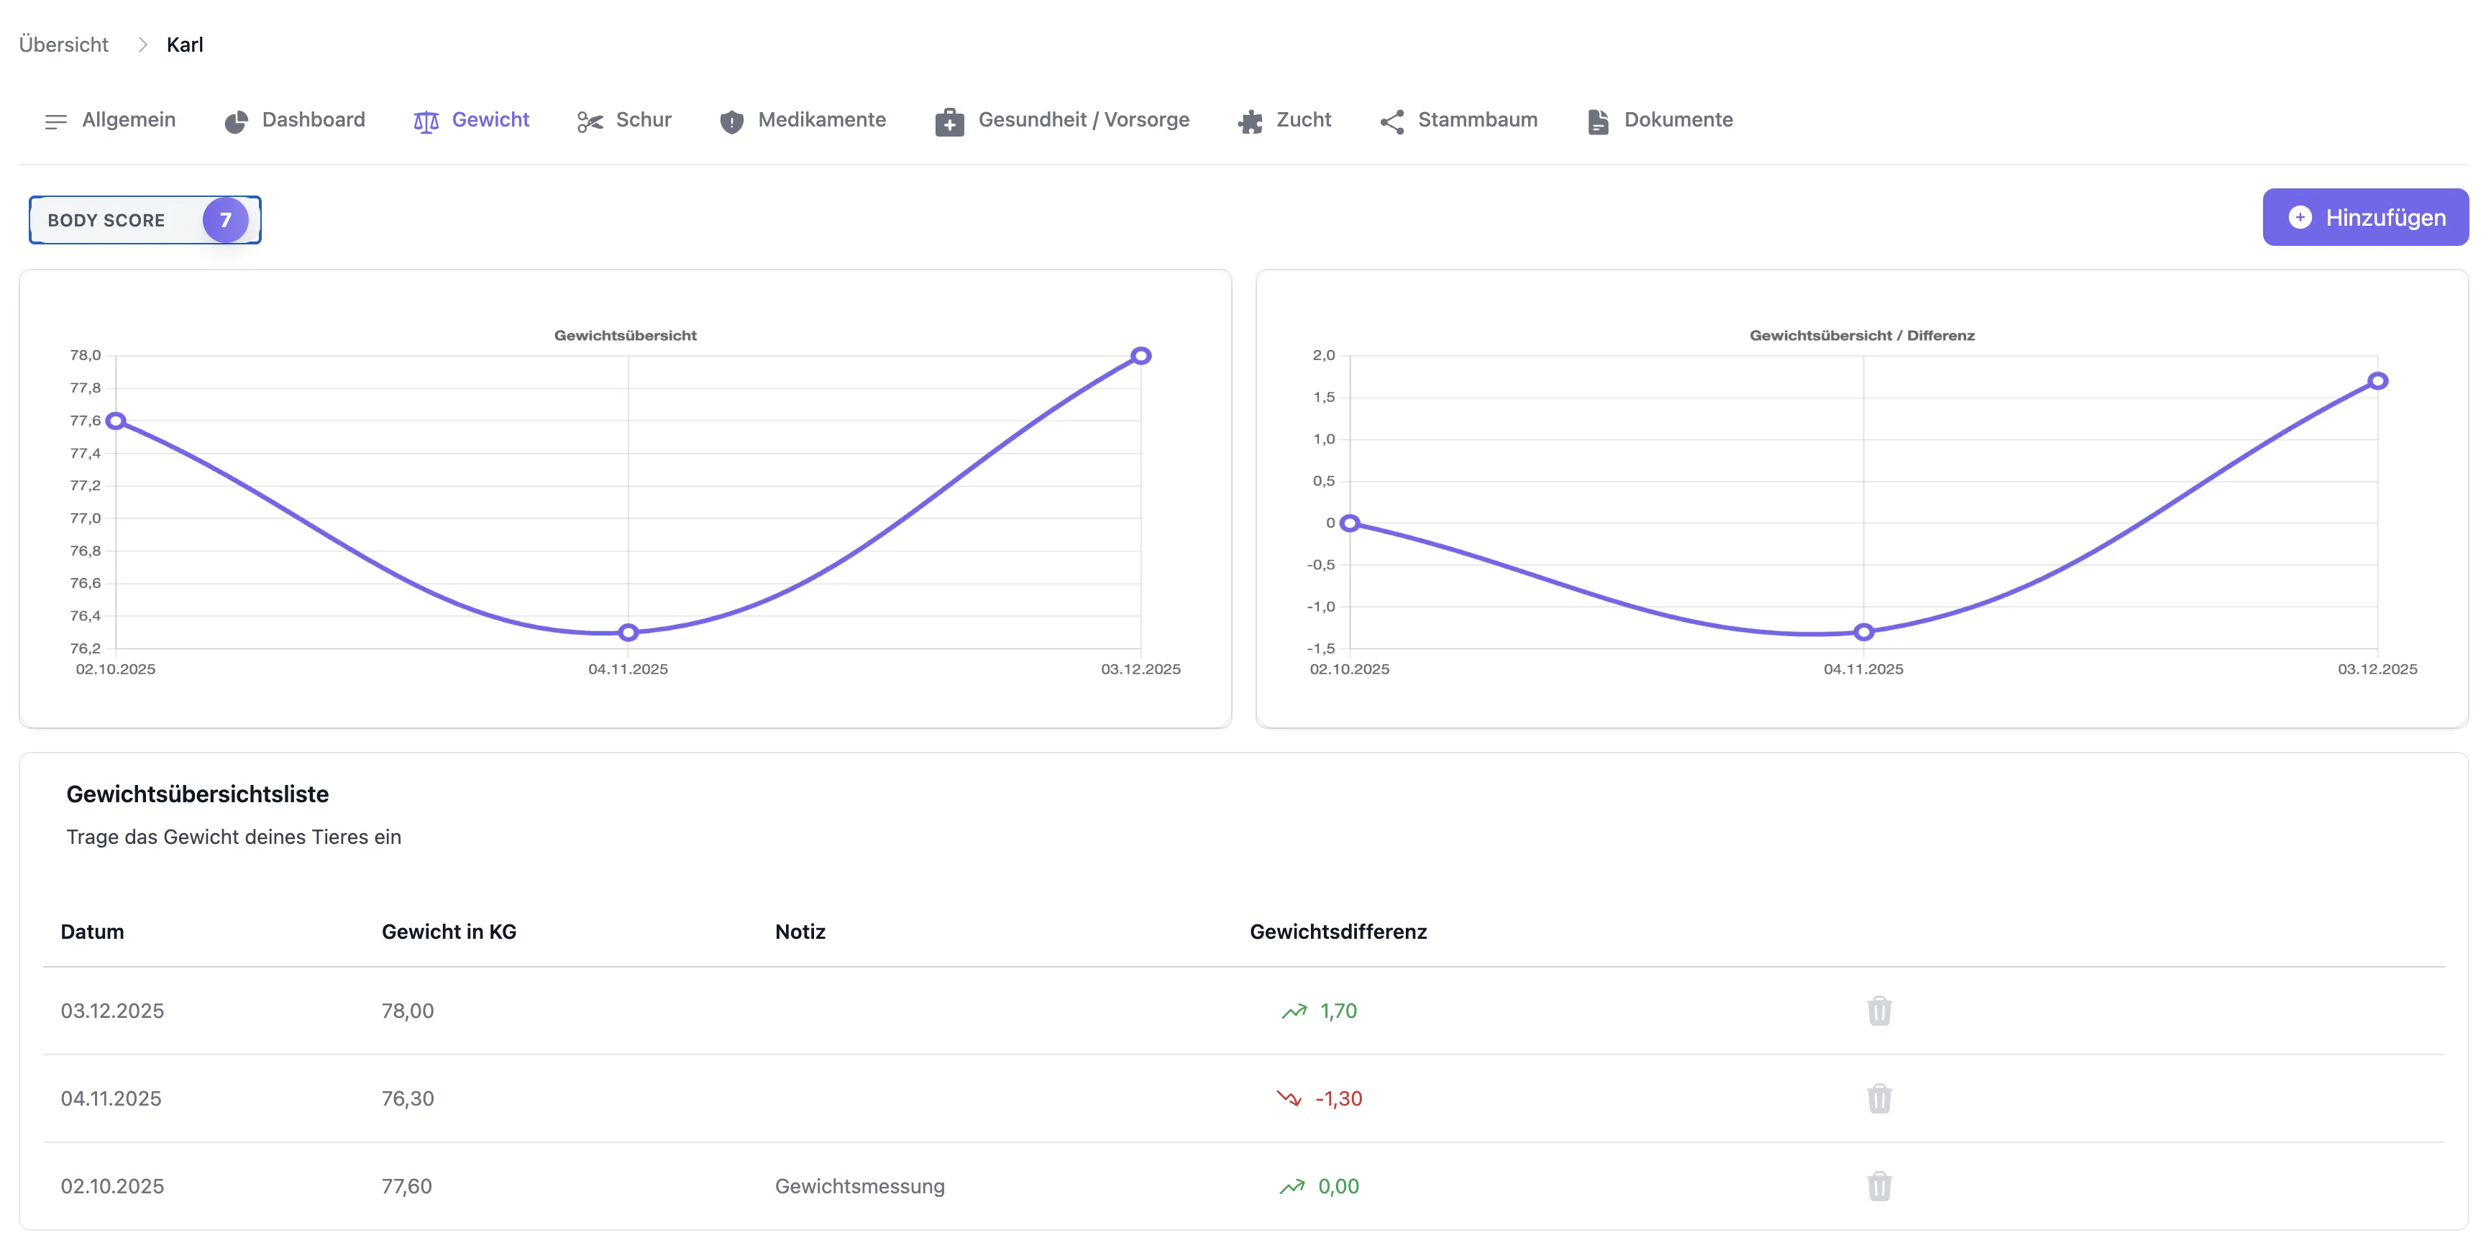Click the shield icon for Medikamente
Image resolution: width=2491 pixels, height=1258 pixels.
coord(732,121)
